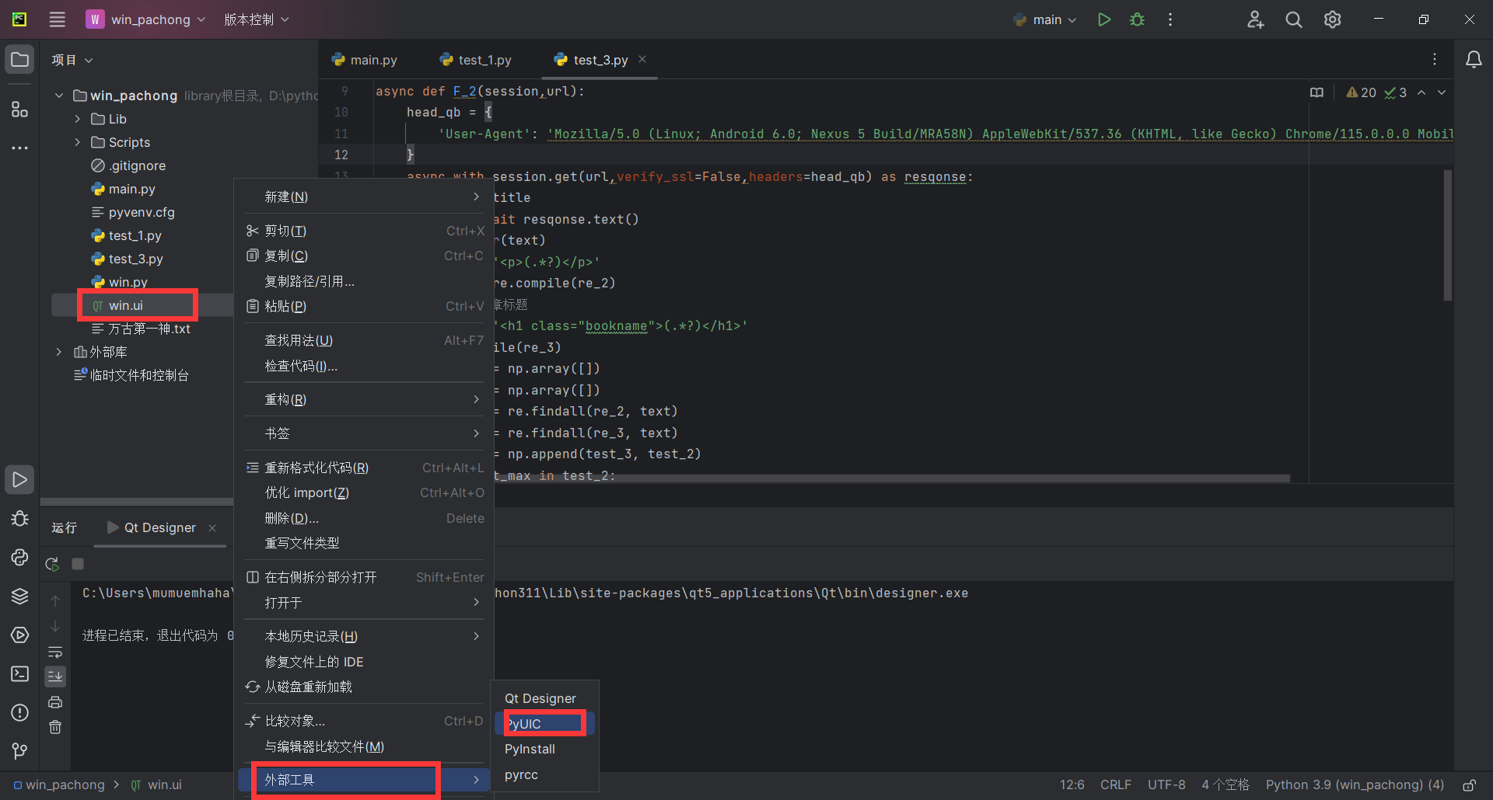Toggle scroll-to-end icon in Run console
This screenshot has height=800, width=1493.
point(55,677)
